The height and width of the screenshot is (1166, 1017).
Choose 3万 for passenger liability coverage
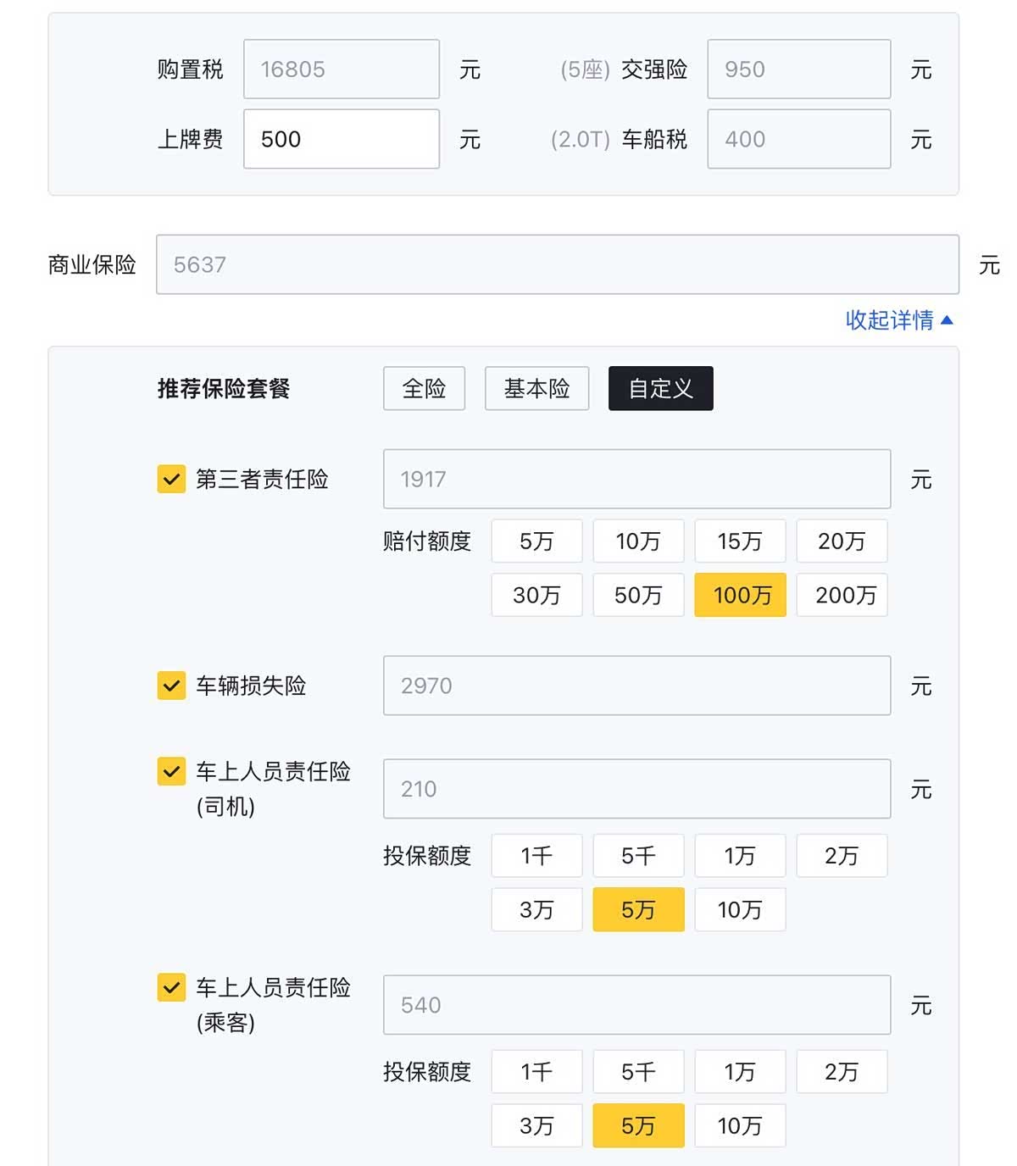[536, 1126]
